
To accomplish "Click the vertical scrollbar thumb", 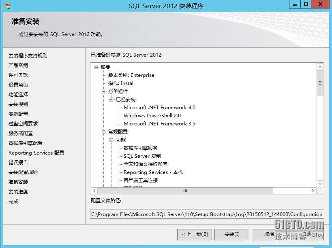I will click(320, 83).
